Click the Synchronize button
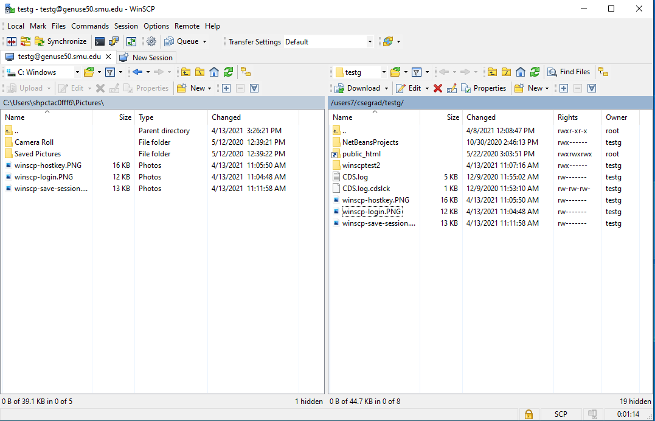Image resolution: width=655 pixels, height=421 pixels. click(61, 41)
